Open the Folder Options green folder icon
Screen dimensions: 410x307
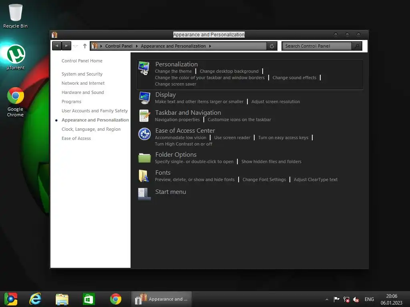(x=144, y=157)
